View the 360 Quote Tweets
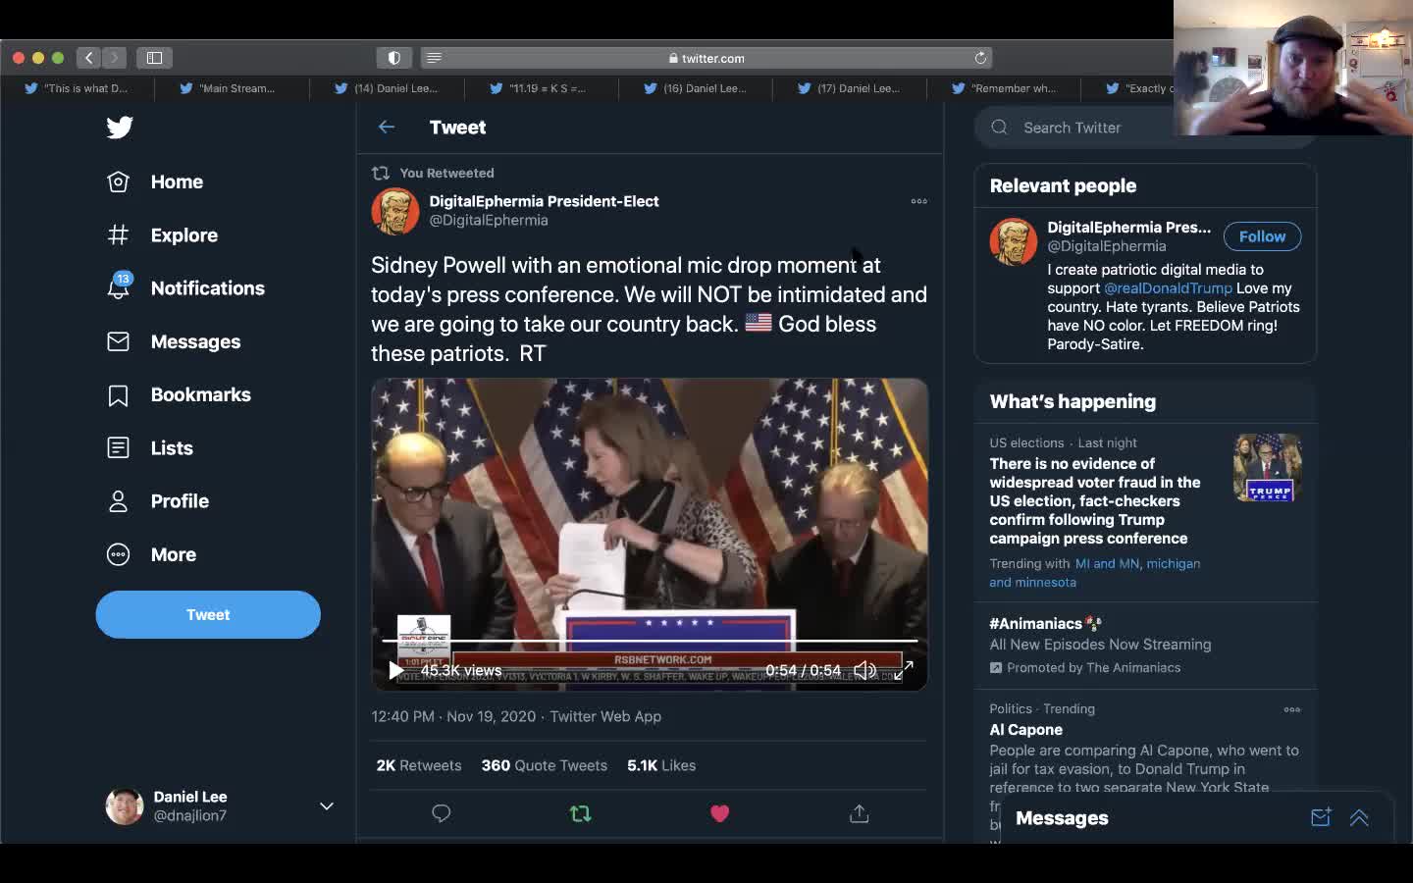 coord(545,766)
